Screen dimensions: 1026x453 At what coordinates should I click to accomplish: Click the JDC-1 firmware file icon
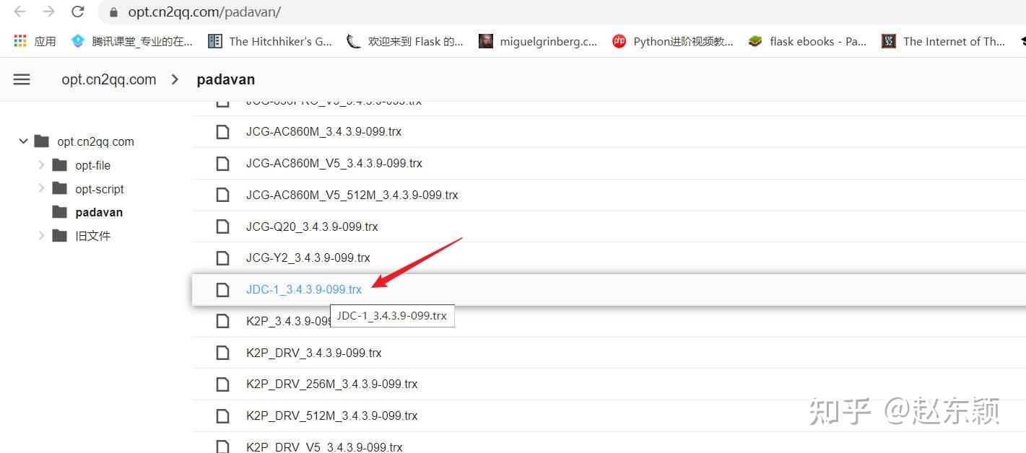[x=222, y=289]
